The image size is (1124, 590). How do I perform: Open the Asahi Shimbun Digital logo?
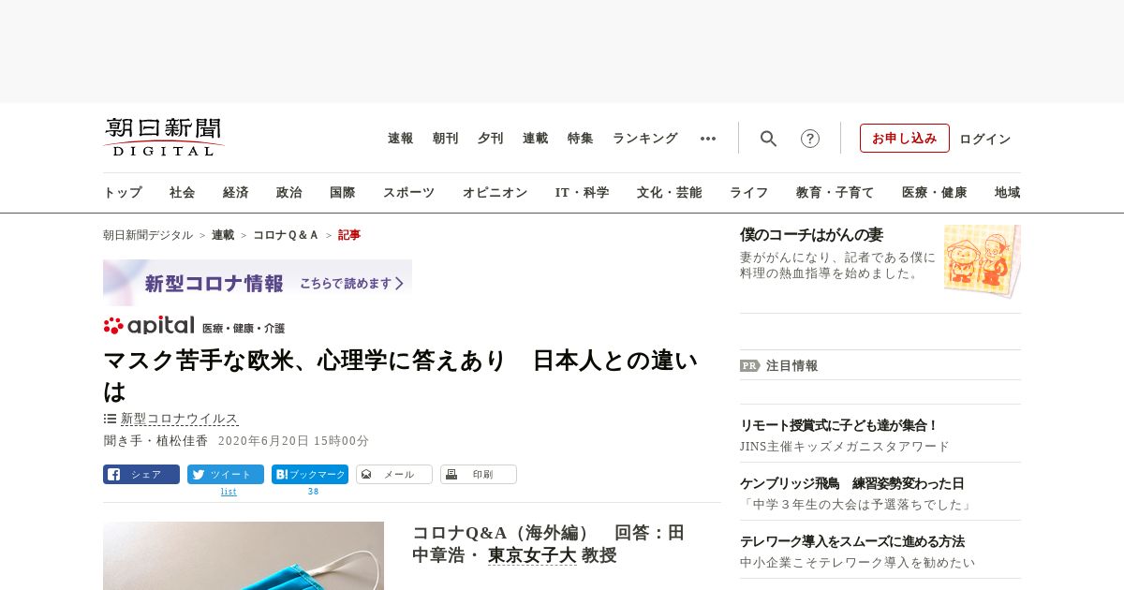[x=164, y=138]
